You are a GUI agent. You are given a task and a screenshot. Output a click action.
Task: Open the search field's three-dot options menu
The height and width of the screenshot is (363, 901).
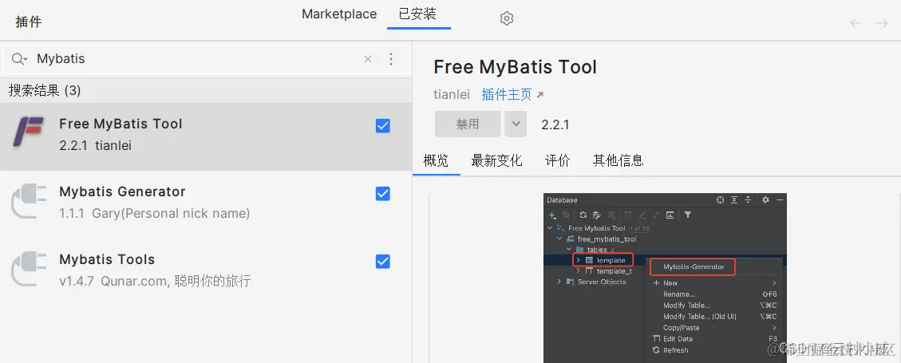point(391,59)
